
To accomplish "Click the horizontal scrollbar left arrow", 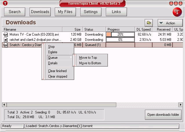I will [x=4, y=104].
